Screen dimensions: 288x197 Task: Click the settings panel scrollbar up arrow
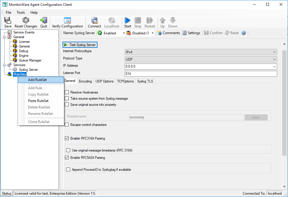tap(284, 44)
